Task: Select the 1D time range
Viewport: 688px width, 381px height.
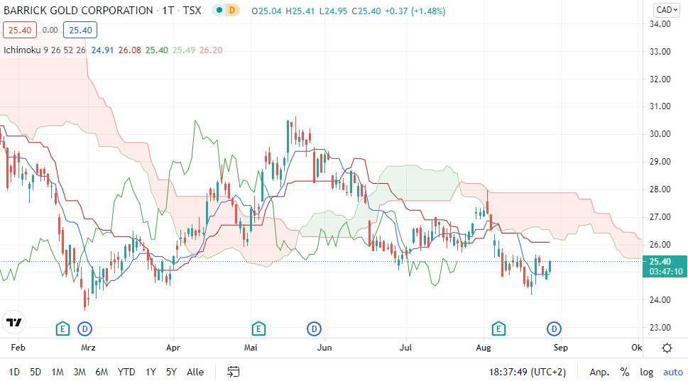Action: (14, 372)
